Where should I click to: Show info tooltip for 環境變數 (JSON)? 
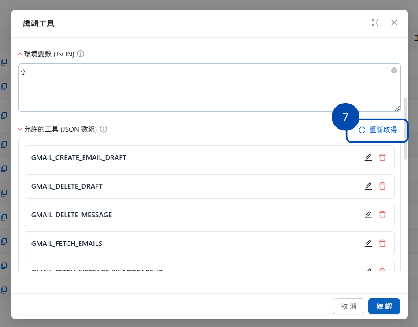pyautogui.click(x=81, y=54)
